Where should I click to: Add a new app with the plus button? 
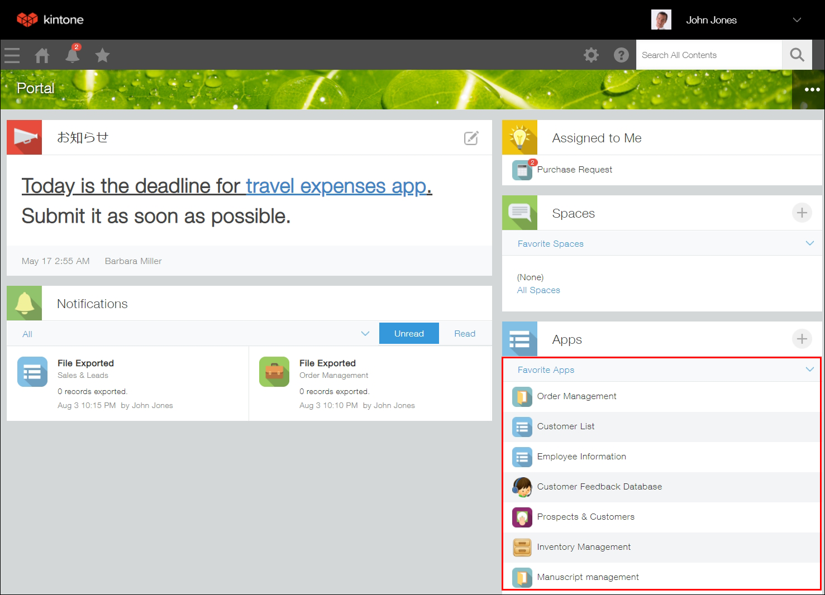tap(802, 339)
